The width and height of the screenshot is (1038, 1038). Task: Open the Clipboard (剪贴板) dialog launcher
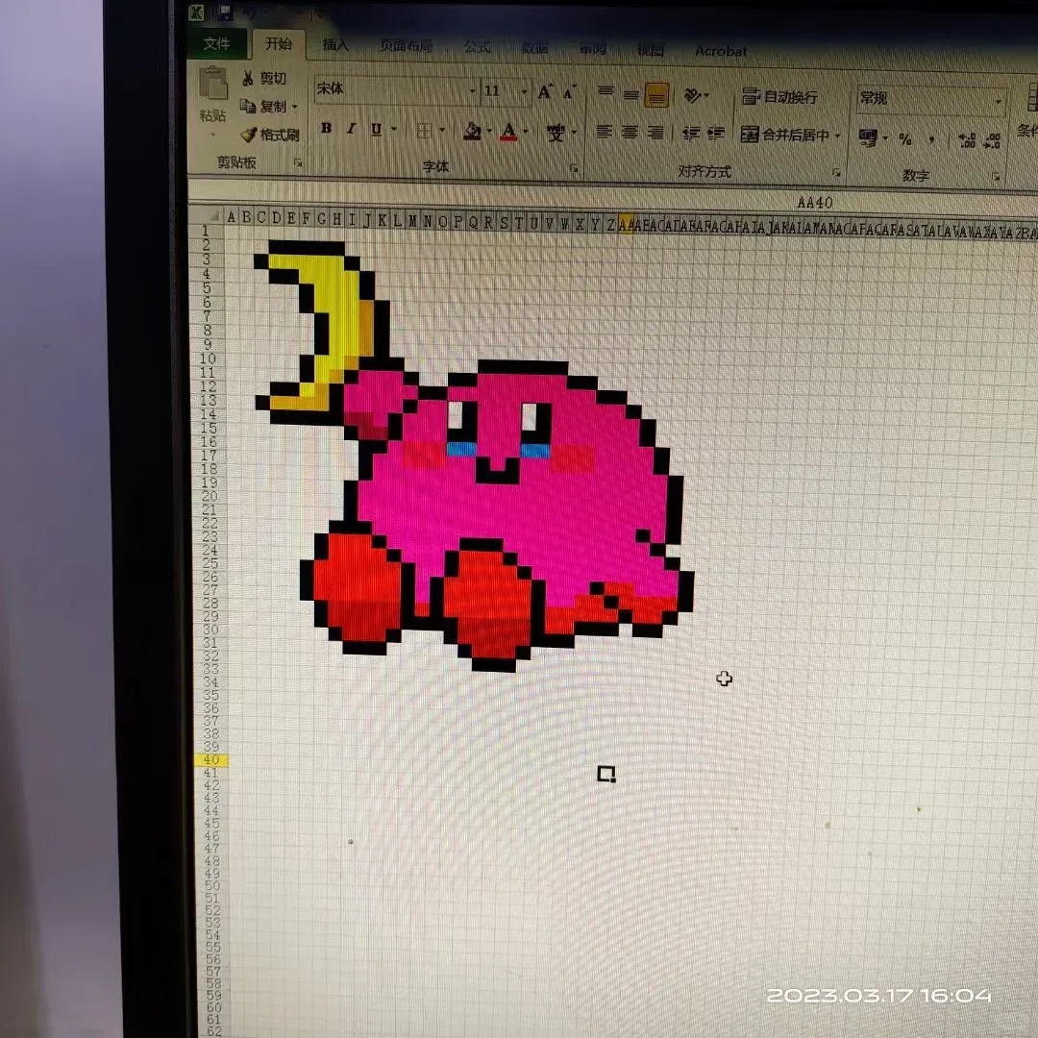tap(298, 162)
